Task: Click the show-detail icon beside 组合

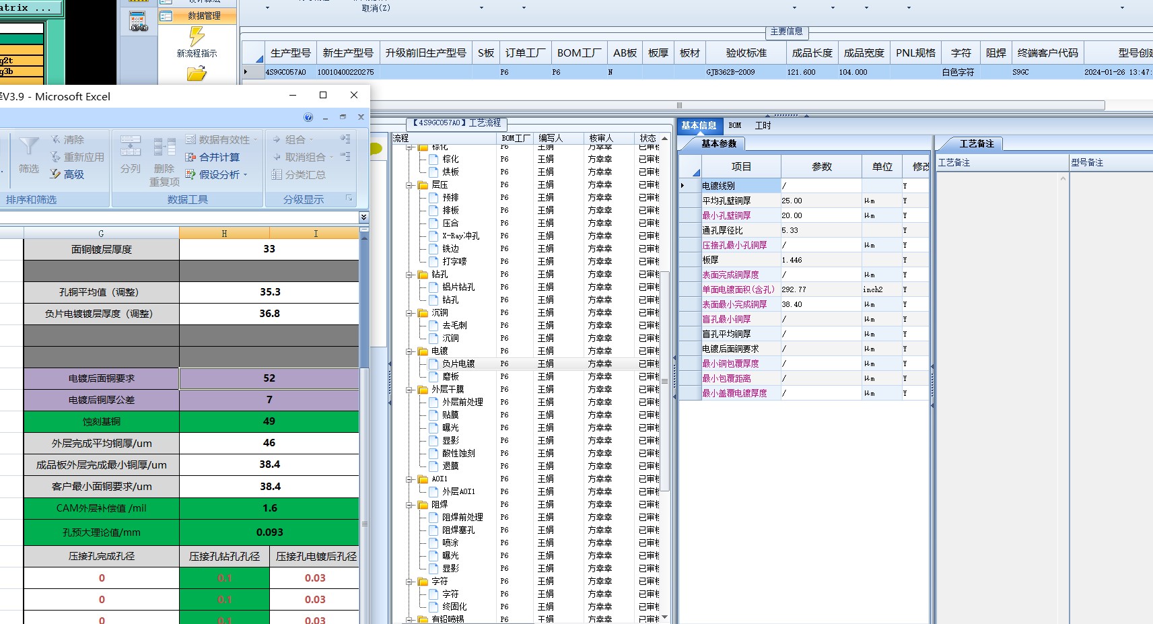Action: click(x=345, y=139)
